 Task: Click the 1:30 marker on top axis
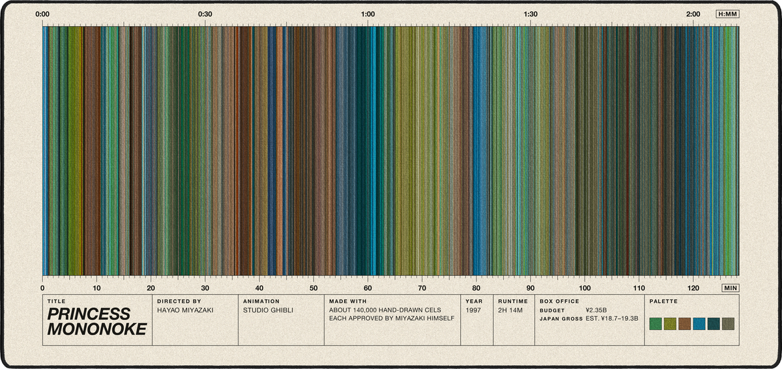(530, 14)
